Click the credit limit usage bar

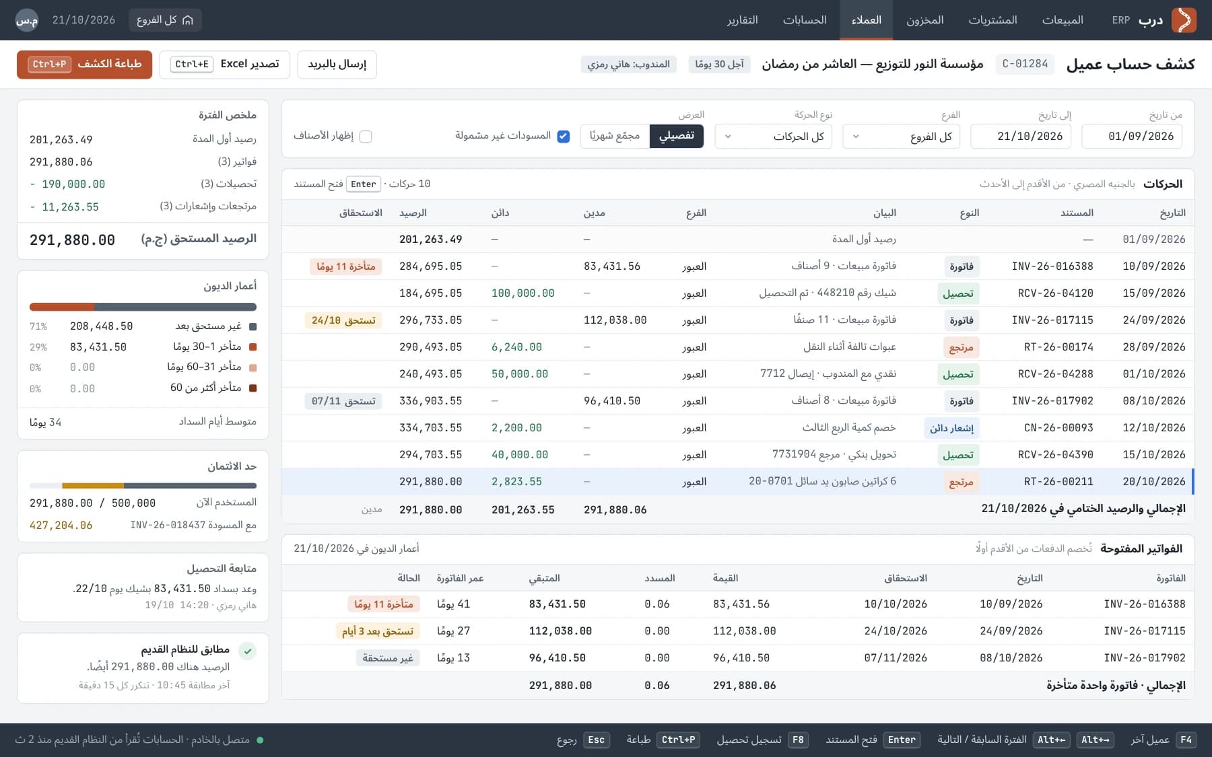pos(143,486)
